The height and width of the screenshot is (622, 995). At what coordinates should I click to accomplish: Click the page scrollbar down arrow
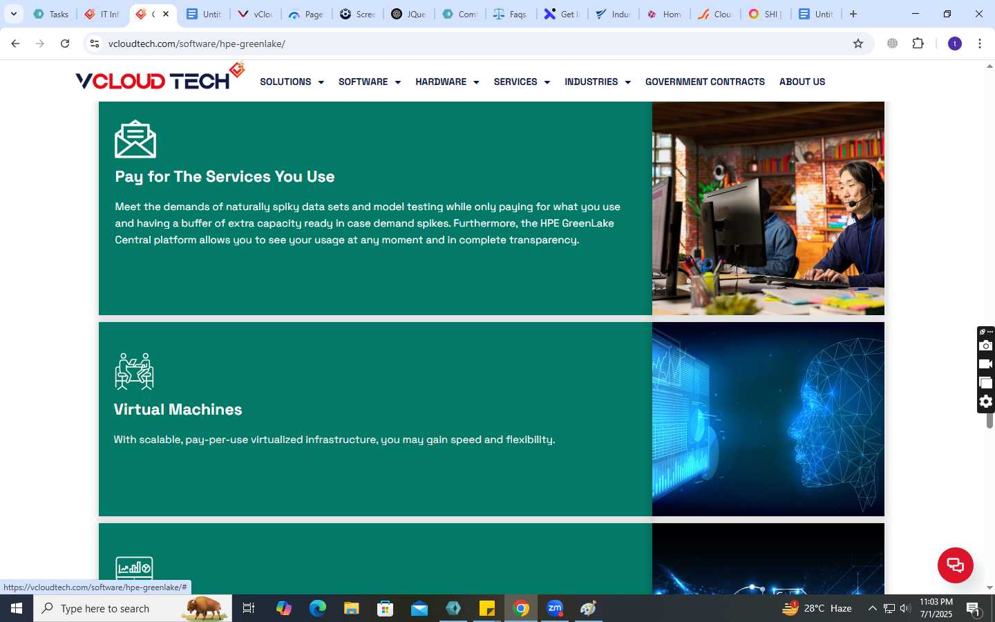(x=989, y=588)
